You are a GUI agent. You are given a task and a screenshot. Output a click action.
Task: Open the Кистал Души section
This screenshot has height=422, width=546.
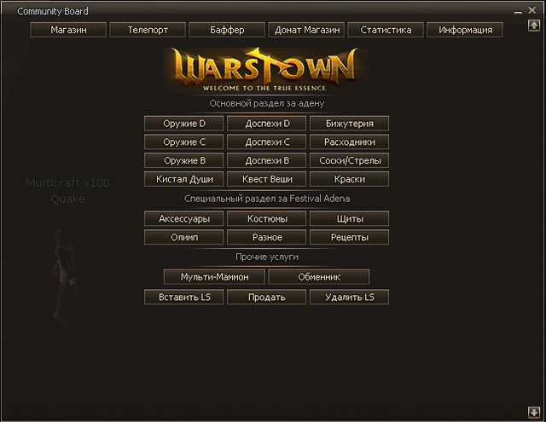(184, 179)
